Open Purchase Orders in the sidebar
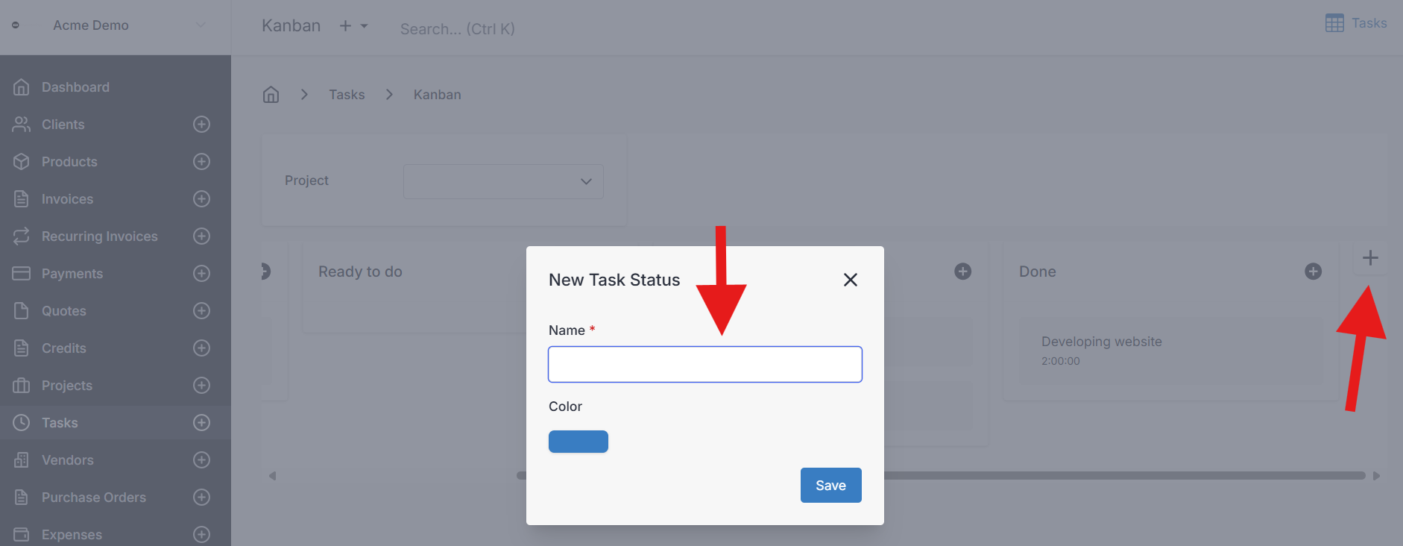The image size is (1403, 546). [94, 498]
